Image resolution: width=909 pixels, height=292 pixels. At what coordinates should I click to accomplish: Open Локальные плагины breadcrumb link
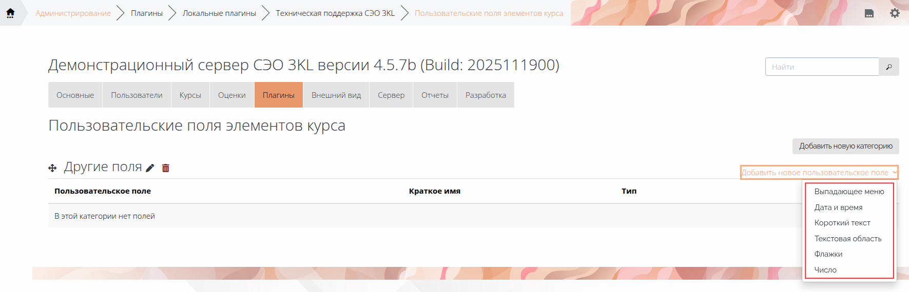point(219,13)
